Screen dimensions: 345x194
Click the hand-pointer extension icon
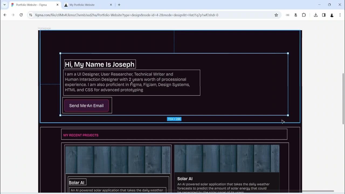pyautogui.click(x=296, y=15)
